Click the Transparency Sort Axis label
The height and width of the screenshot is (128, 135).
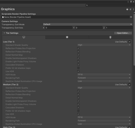[12, 28]
